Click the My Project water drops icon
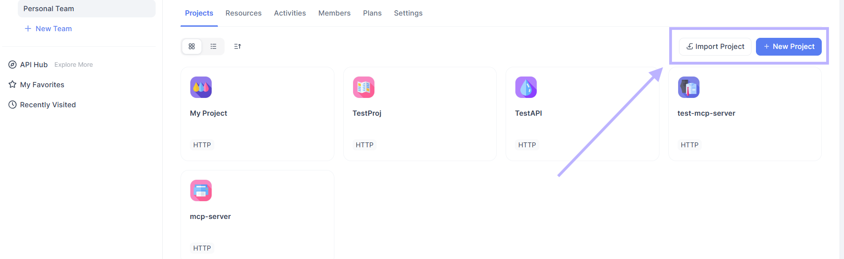This screenshot has width=844, height=259. [201, 87]
